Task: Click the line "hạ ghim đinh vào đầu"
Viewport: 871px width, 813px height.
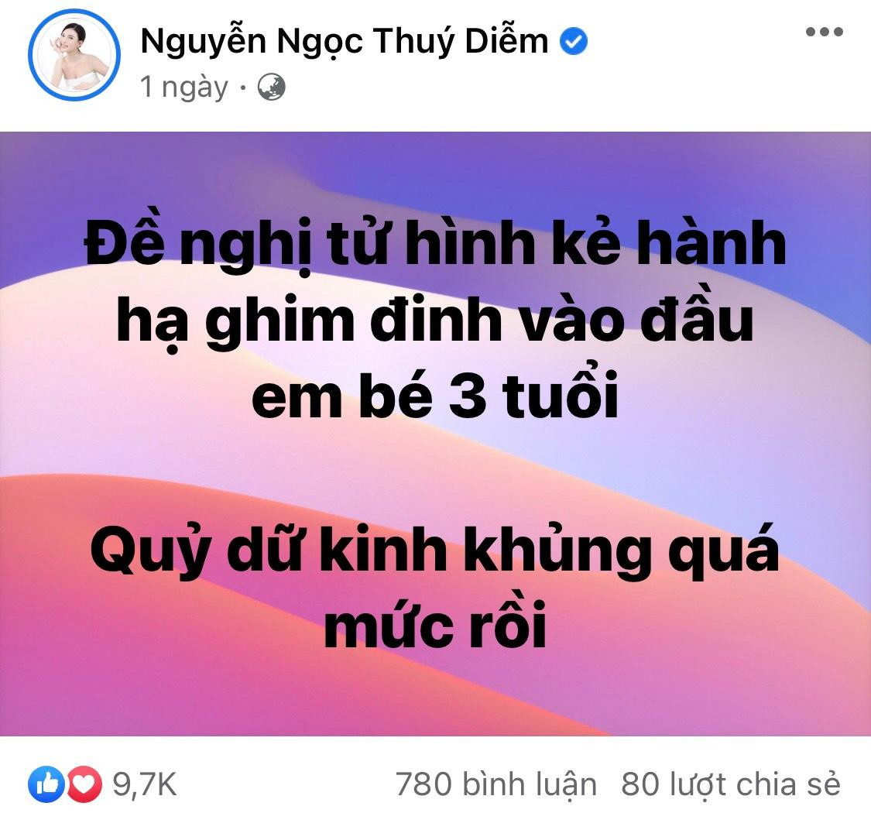Action: [434, 321]
